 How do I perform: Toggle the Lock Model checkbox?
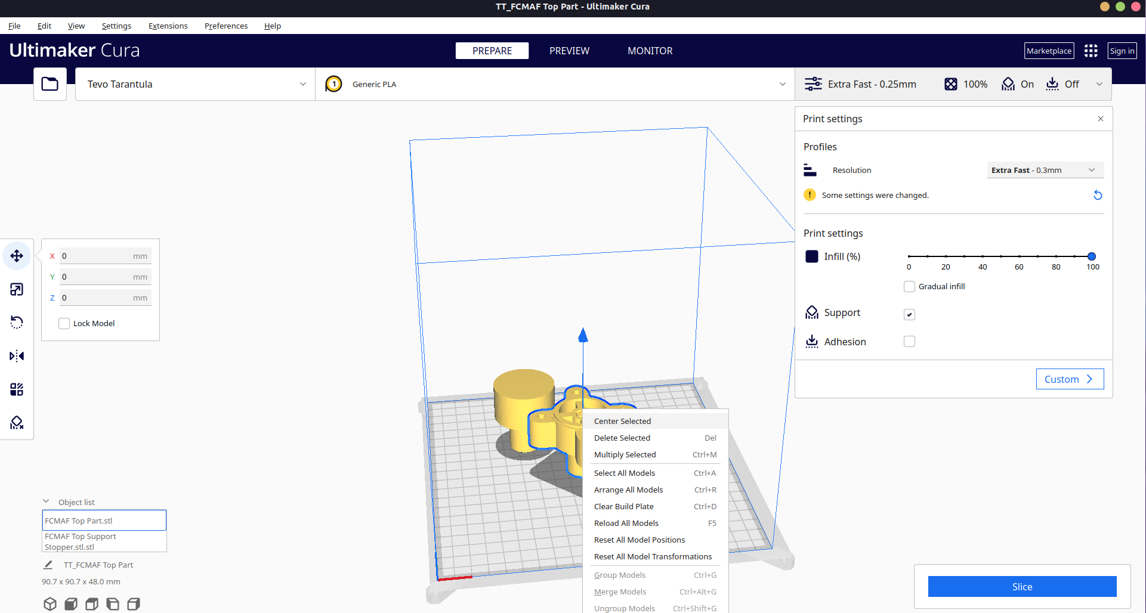tap(64, 323)
